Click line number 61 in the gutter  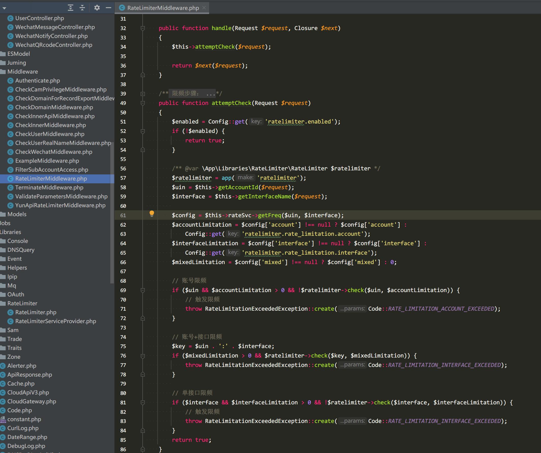(x=123, y=215)
